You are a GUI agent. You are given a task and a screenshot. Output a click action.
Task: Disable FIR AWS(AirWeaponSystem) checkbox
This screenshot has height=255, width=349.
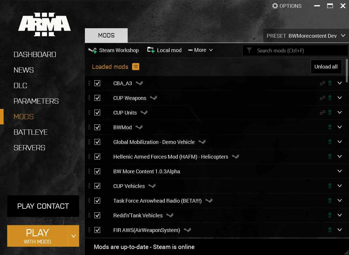97,230
